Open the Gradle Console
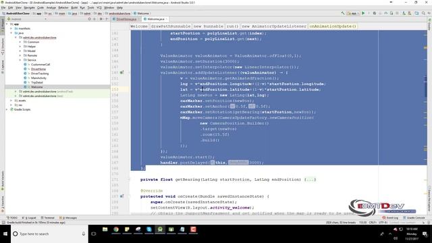The height and width of the screenshot is (243, 432). coord(414,217)
